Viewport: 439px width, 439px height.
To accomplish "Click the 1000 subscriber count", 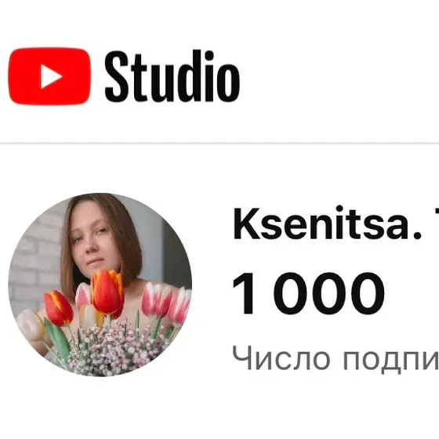I will click(x=309, y=293).
